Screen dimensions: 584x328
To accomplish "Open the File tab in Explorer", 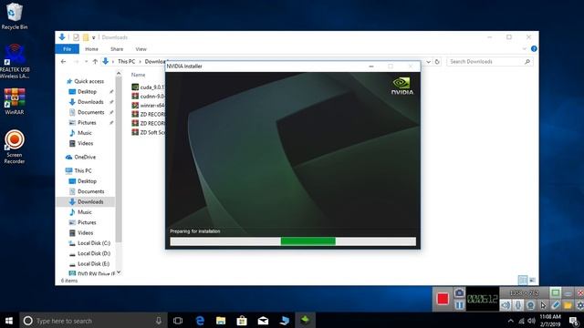I will click(67, 48).
